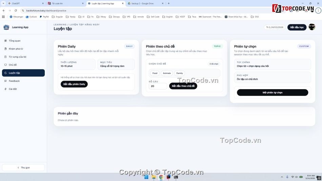Open the tab search dropdown arrow
The height and width of the screenshot is (181, 322).
tap(3, 3)
